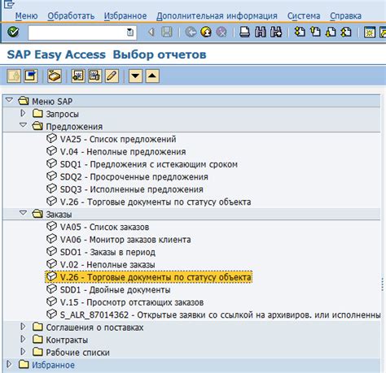Open the Система menu
This screenshot has width=386, height=373.
click(304, 15)
